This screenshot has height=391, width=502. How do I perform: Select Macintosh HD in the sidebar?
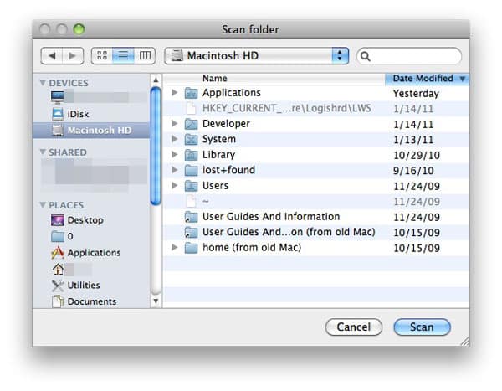[x=91, y=130]
